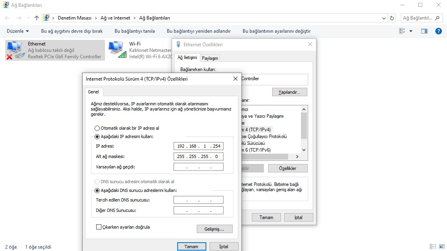Go forward with the forward arrow
This screenshot has width=447, height=251.
pyautogui.click(x=19, y=18)
